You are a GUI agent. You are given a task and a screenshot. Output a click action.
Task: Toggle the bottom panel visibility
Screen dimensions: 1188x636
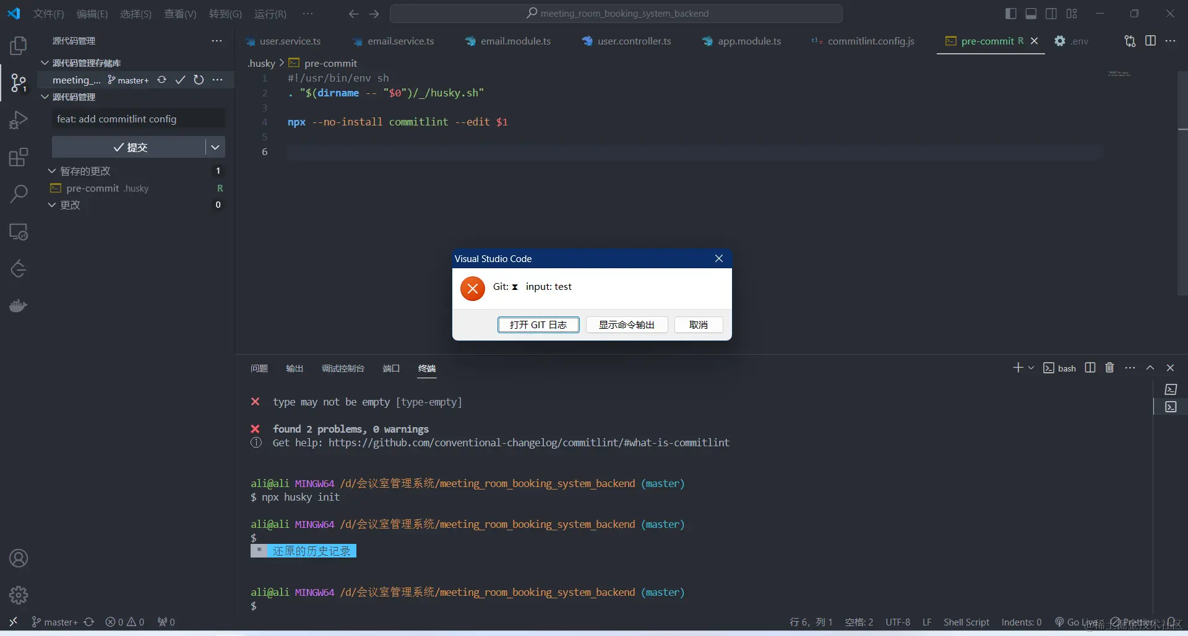click(1031, 14)
